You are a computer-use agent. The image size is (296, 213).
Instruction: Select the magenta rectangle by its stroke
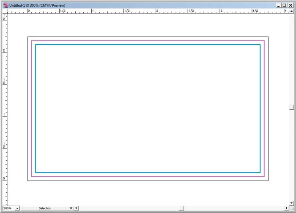coord(148,40)
